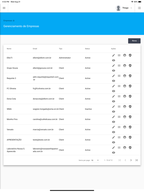Viewport: 144px width, 192px height.
Task: Edit APRESENTAÇÃO with the pencil icon
Action: tap(113, 137)
